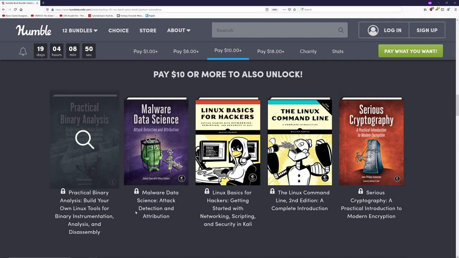Click the Humble site search field

point(280,30)
